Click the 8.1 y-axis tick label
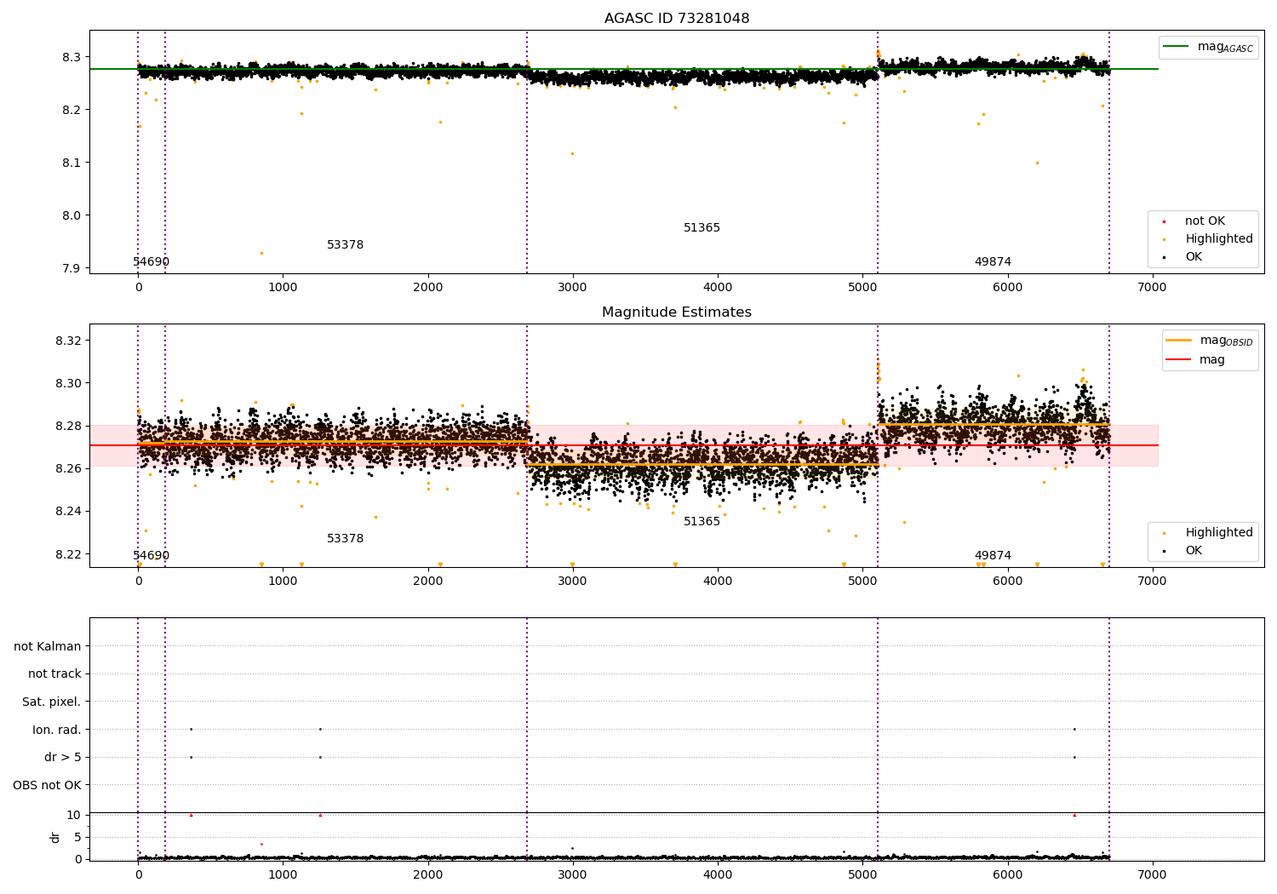 click(72, 163)
